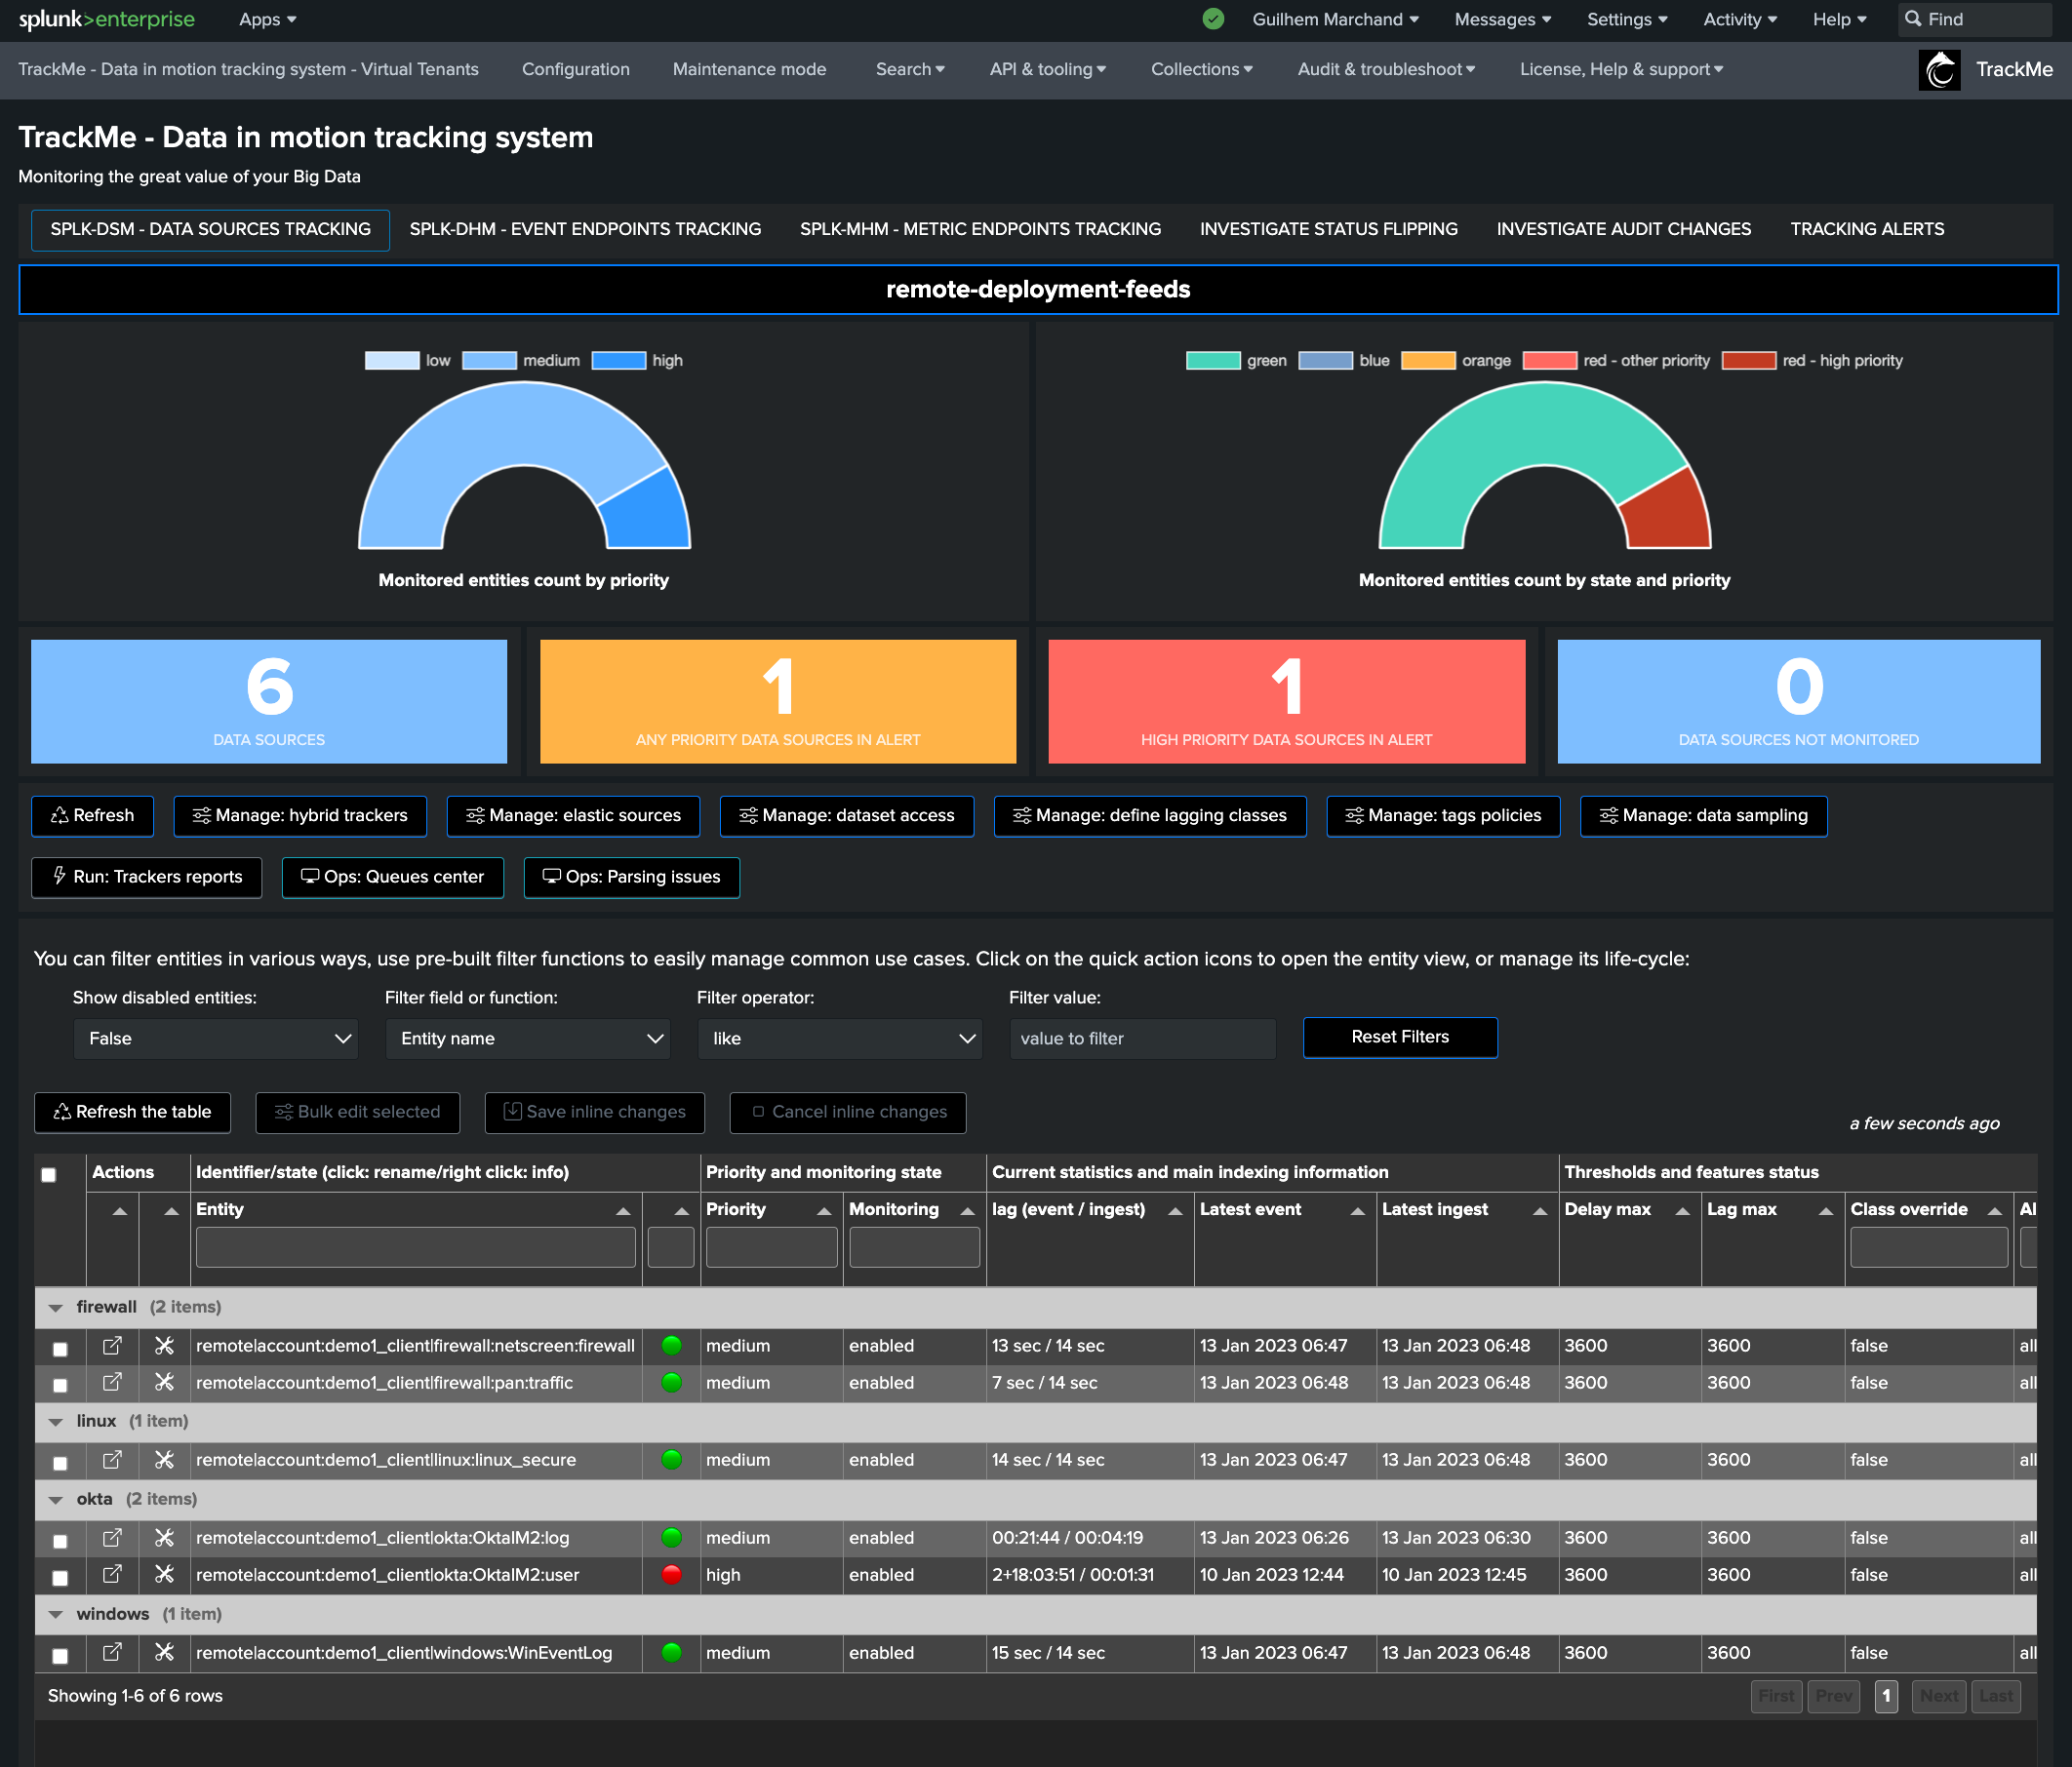Select checkbox for OktaIM2:user row
The width and height of the screenshot is (2072, 1767).
[60, 1578]
